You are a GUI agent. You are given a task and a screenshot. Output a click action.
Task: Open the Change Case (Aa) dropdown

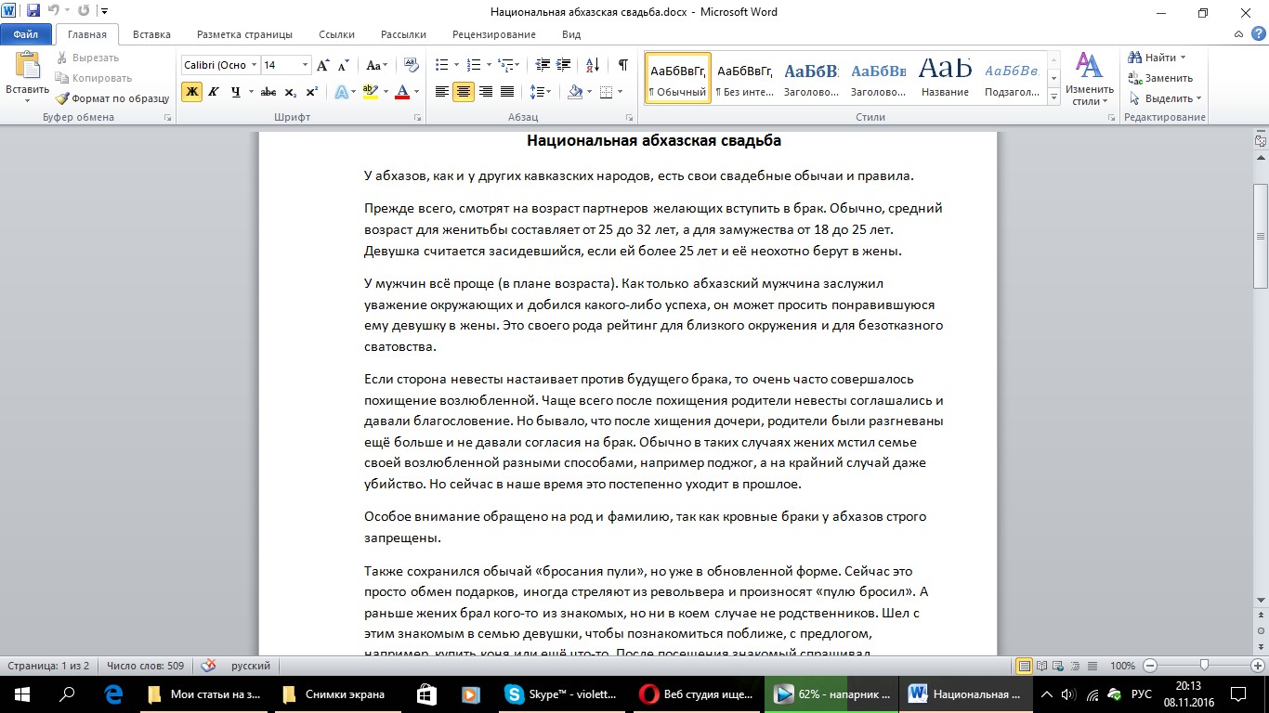377,65
